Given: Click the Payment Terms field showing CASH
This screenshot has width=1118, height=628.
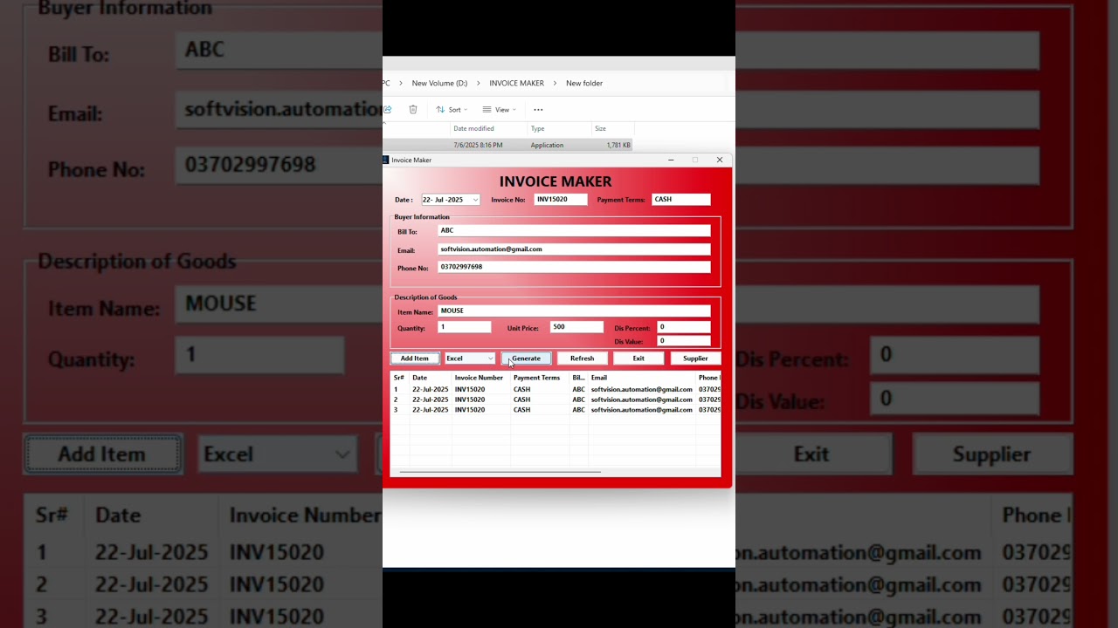Looking at the screenshot, I should click(681, 200).
